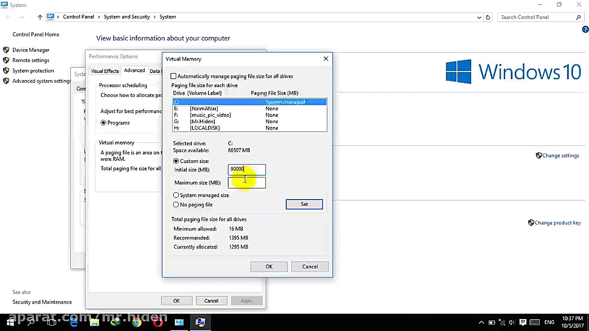Image resolution: width=589 pixels, height=331 pixels.
Task: Select Programs radio button
Action: pos(104,123)
